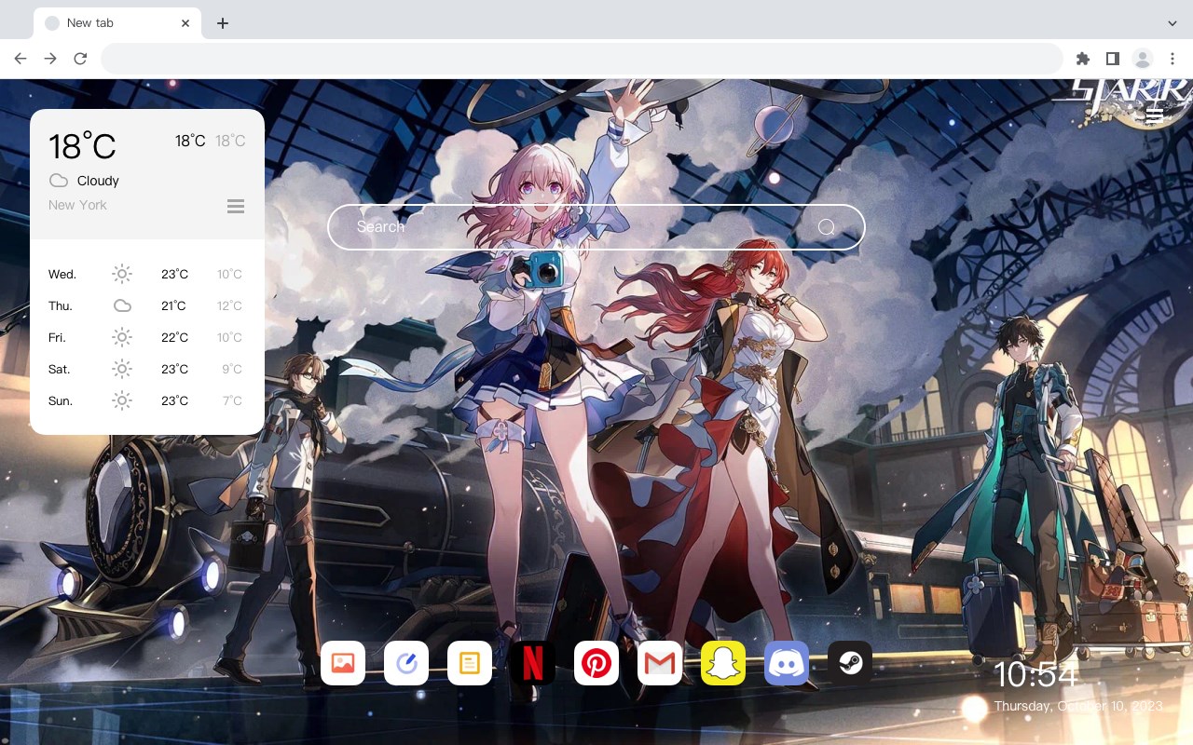Open Chrome's three-dot menu
This screenshot has width=1193, height=745.
(x=1172, y=59)
